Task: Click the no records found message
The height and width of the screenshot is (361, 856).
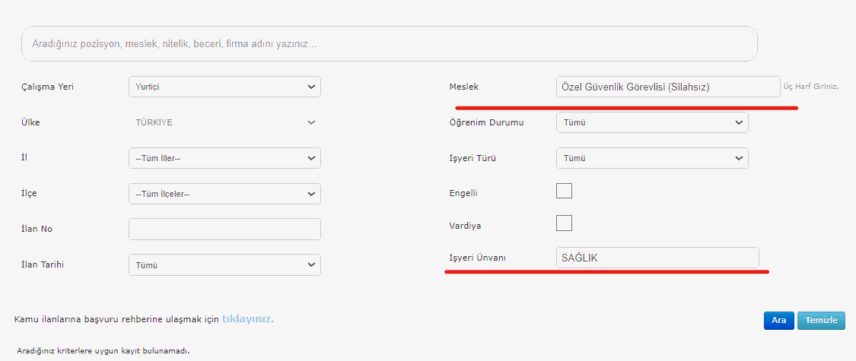Action: click(x=103, y=351)
